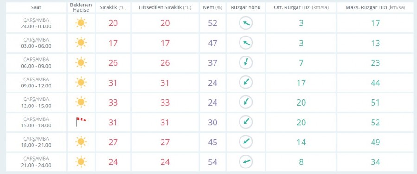This screenshot has width=417, height=174.
Task: Click the temperature value 33 in Sıcaklık column
Action: [x=113, y=103]
